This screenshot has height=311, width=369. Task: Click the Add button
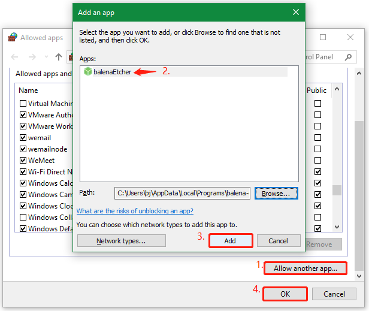pyautogui.click(x=230, y=240)
